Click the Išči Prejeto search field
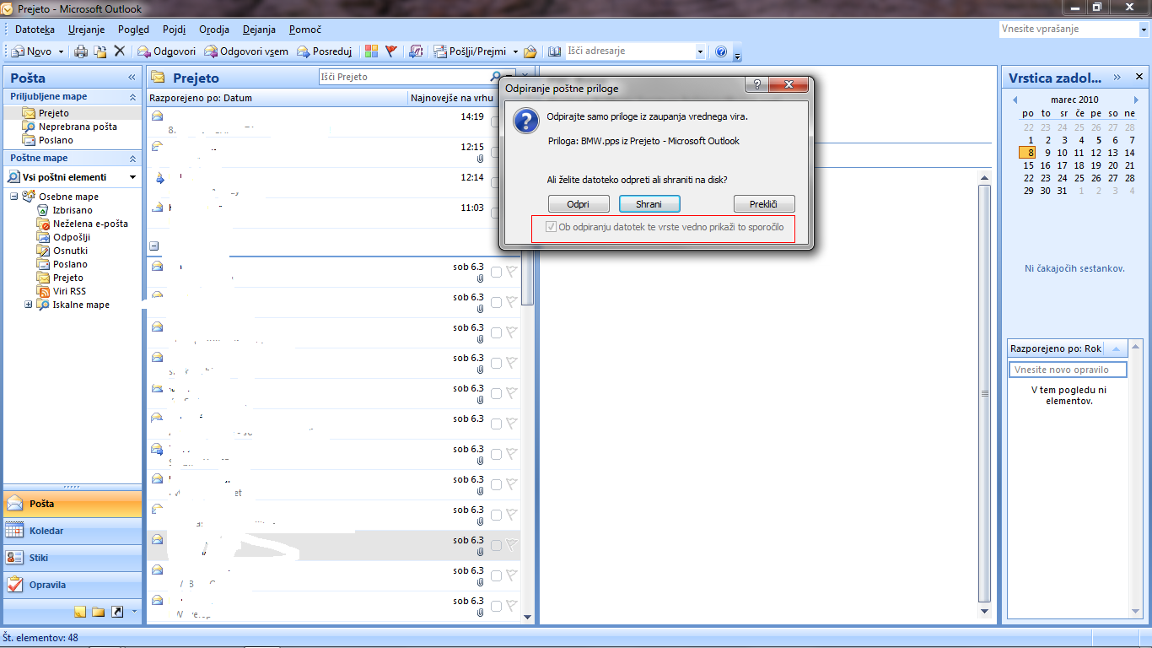Image resolution: width=1152 pixels, height=648 pixels. [x=405, y=77]
